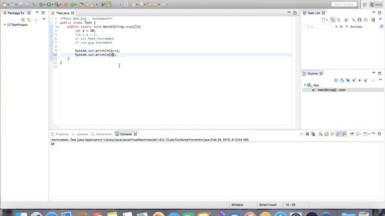Select the Package Explorer tab
385x216 pixels.
coord(16,13)
